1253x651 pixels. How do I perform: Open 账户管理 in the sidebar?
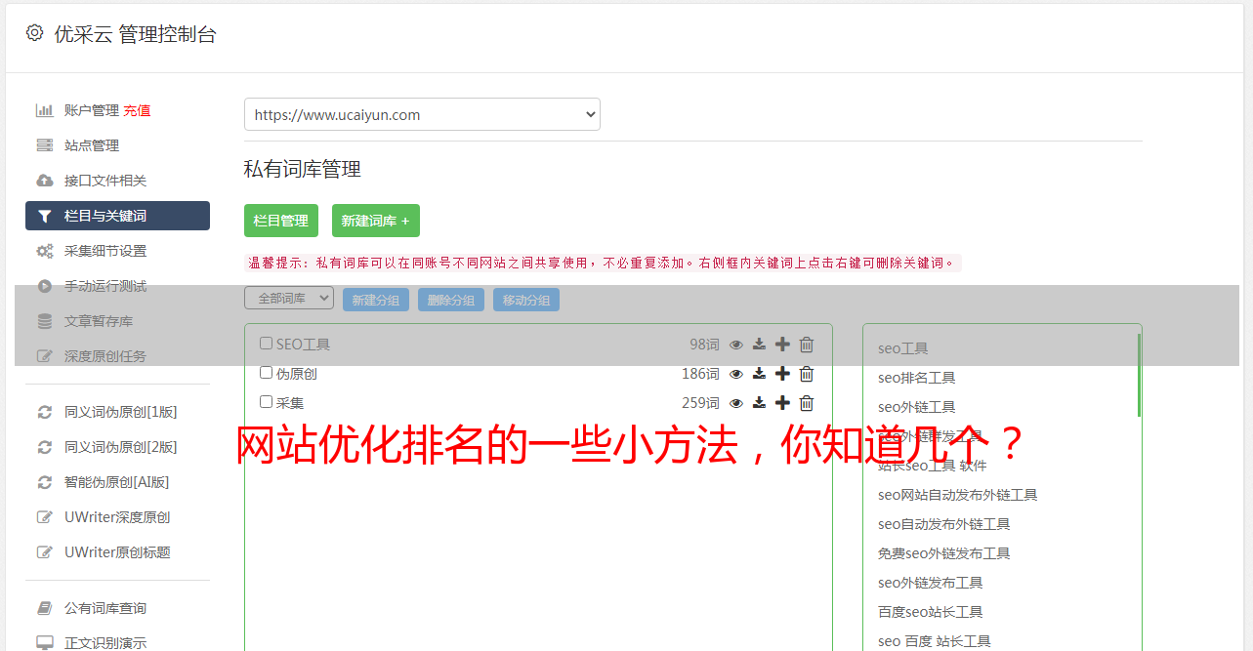[92, 110]
